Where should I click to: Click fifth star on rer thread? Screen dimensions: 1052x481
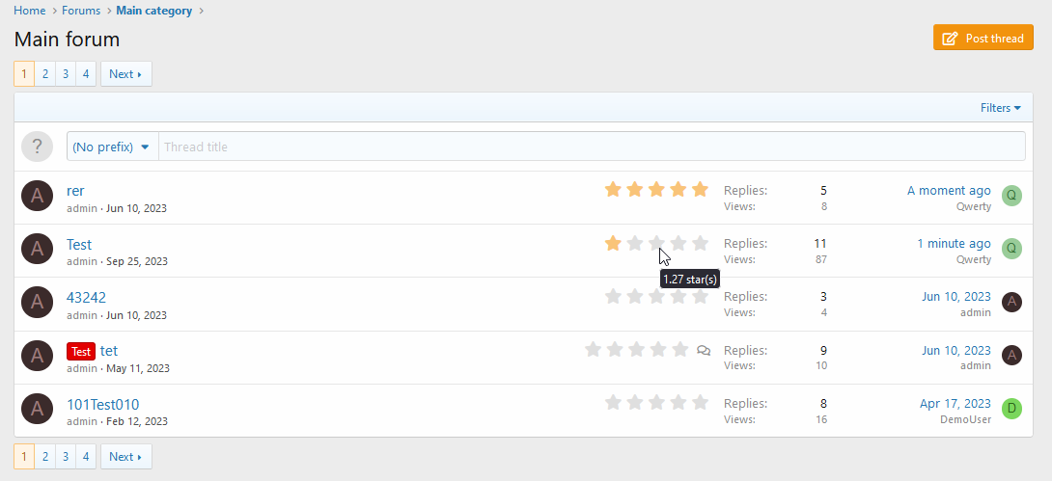700,190
